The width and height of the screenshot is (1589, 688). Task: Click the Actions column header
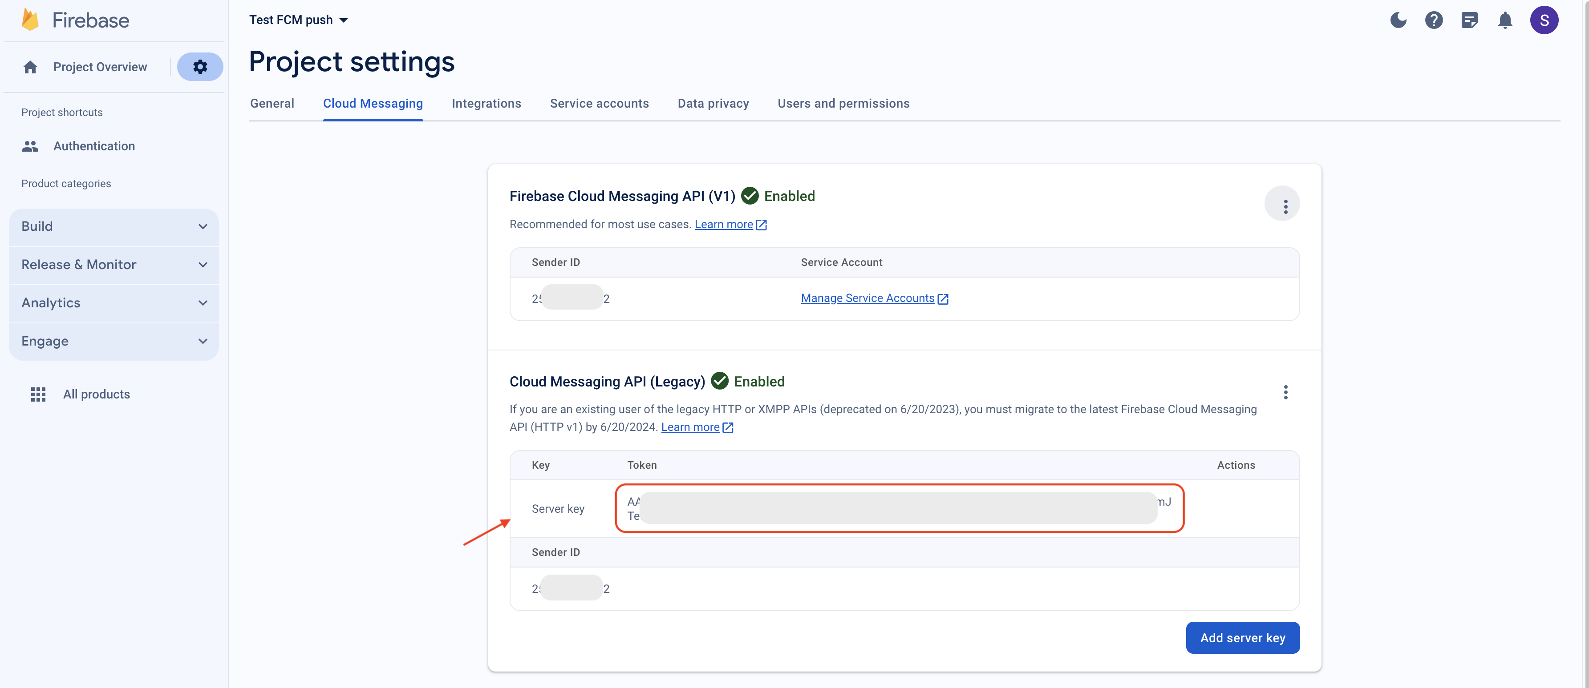pos(1236,466)
